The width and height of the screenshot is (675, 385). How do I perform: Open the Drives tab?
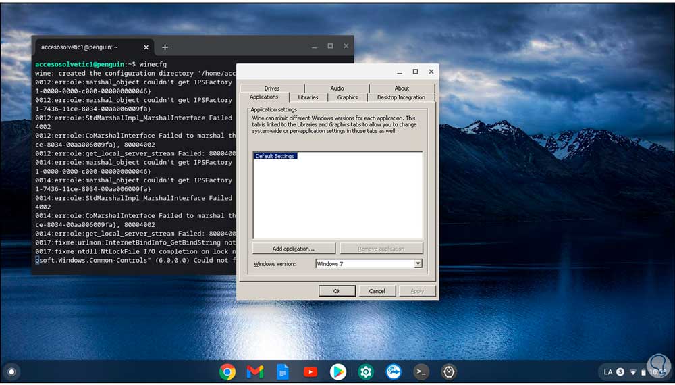pos(272,88)
